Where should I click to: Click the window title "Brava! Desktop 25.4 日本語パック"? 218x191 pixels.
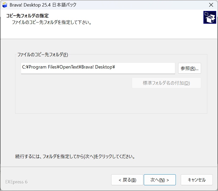click(x=43, y=5)
